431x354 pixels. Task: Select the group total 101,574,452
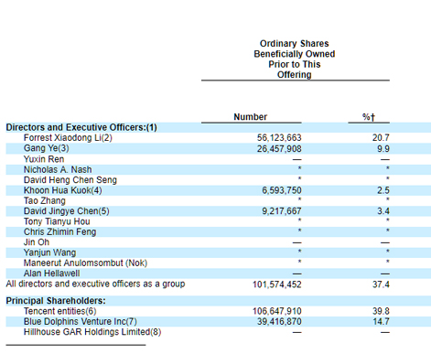(277, 284)
